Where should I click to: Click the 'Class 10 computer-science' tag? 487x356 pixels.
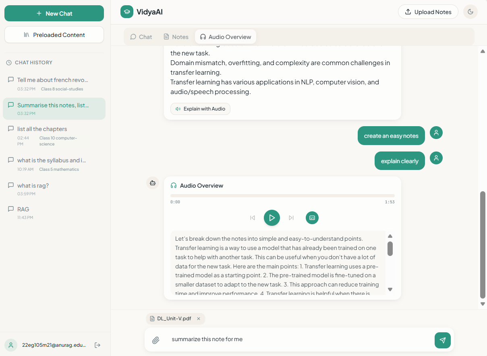pos(58,141)
